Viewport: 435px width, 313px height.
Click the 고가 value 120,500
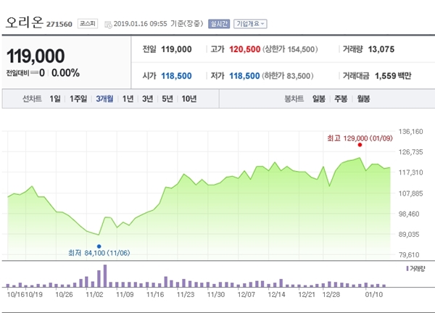[245, 49]
